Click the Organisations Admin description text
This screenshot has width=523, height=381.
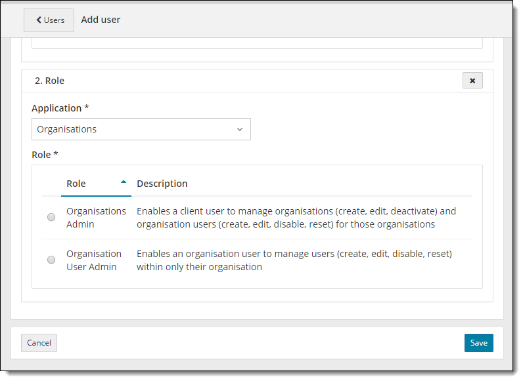(296, 218)
